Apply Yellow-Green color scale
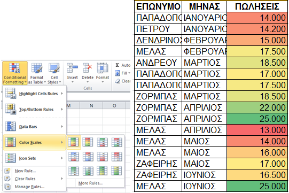Image resolution: width=289 pixels, height=193 pixels. (117, 171)
